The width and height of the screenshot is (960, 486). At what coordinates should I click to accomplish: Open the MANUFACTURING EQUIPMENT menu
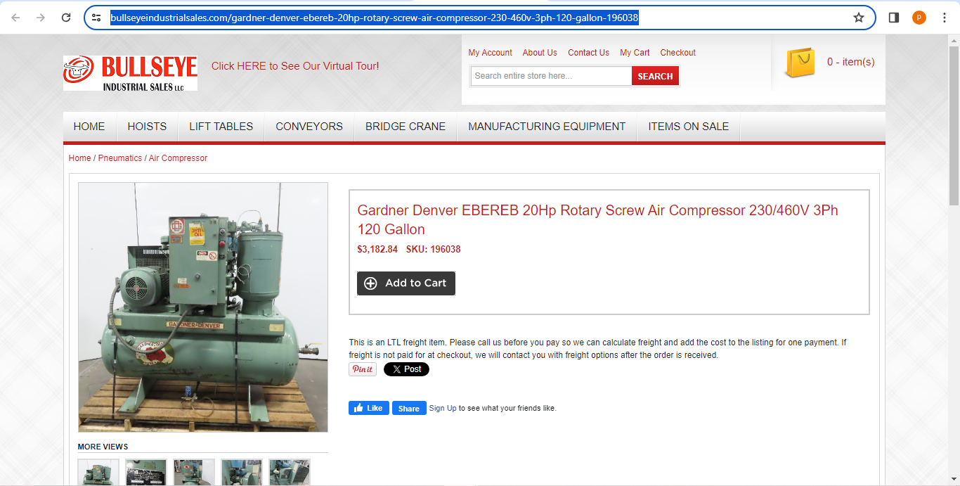[x=547, y=127]
